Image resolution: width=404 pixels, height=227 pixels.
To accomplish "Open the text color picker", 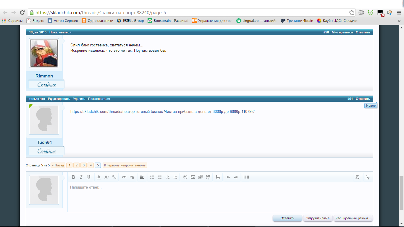I will [99, 177].
